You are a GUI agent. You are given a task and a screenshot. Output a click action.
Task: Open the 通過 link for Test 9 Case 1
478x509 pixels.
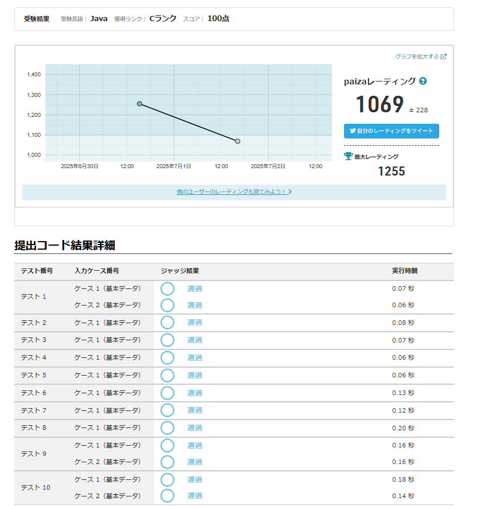pyautogui.click(x=195, y=445)
